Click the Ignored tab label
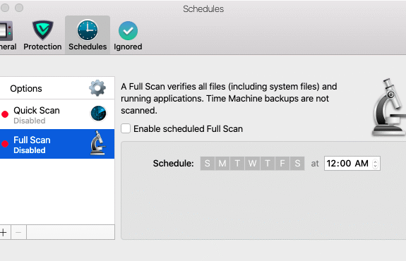 pyautogui.click(x=128, y=47)
